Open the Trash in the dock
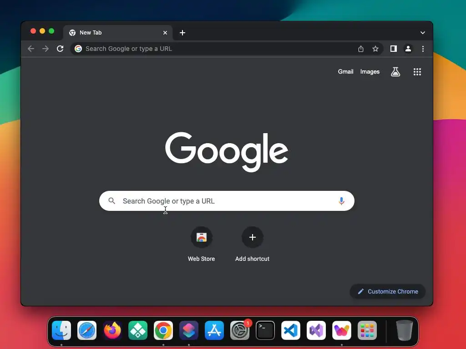Viewport: 466px width, 349px height. point(405,330)
